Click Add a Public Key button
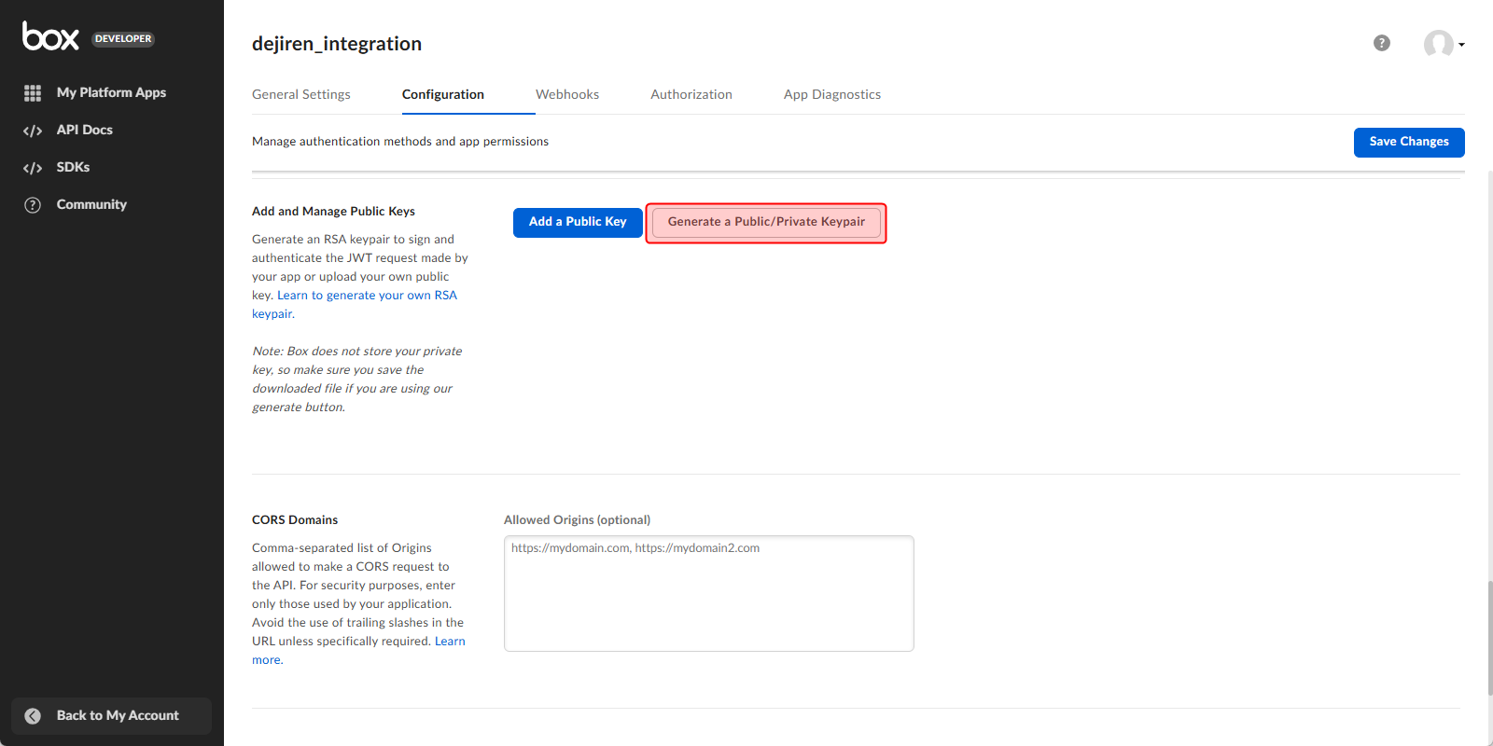Viewport: 1493px width, 746px height. click(x=578, y=222)
